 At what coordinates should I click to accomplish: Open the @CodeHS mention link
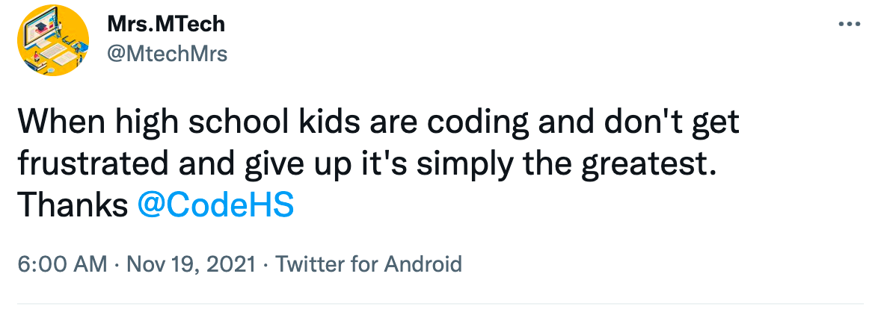215,205
